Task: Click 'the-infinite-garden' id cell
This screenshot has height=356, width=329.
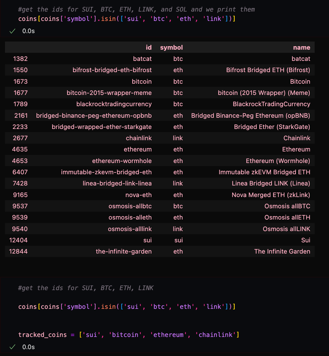Action: tap(124, 252)
